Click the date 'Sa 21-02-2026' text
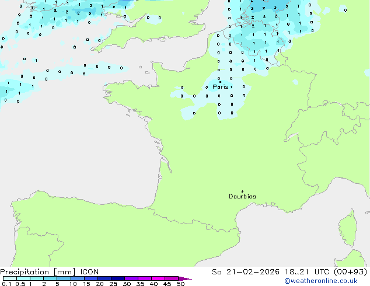370x286 pixels. 246,272
